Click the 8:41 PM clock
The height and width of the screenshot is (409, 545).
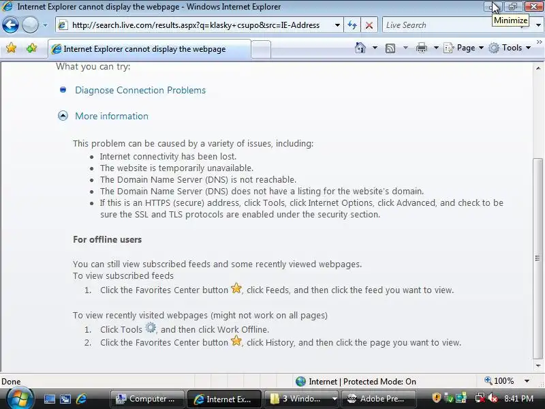[519, 398]
